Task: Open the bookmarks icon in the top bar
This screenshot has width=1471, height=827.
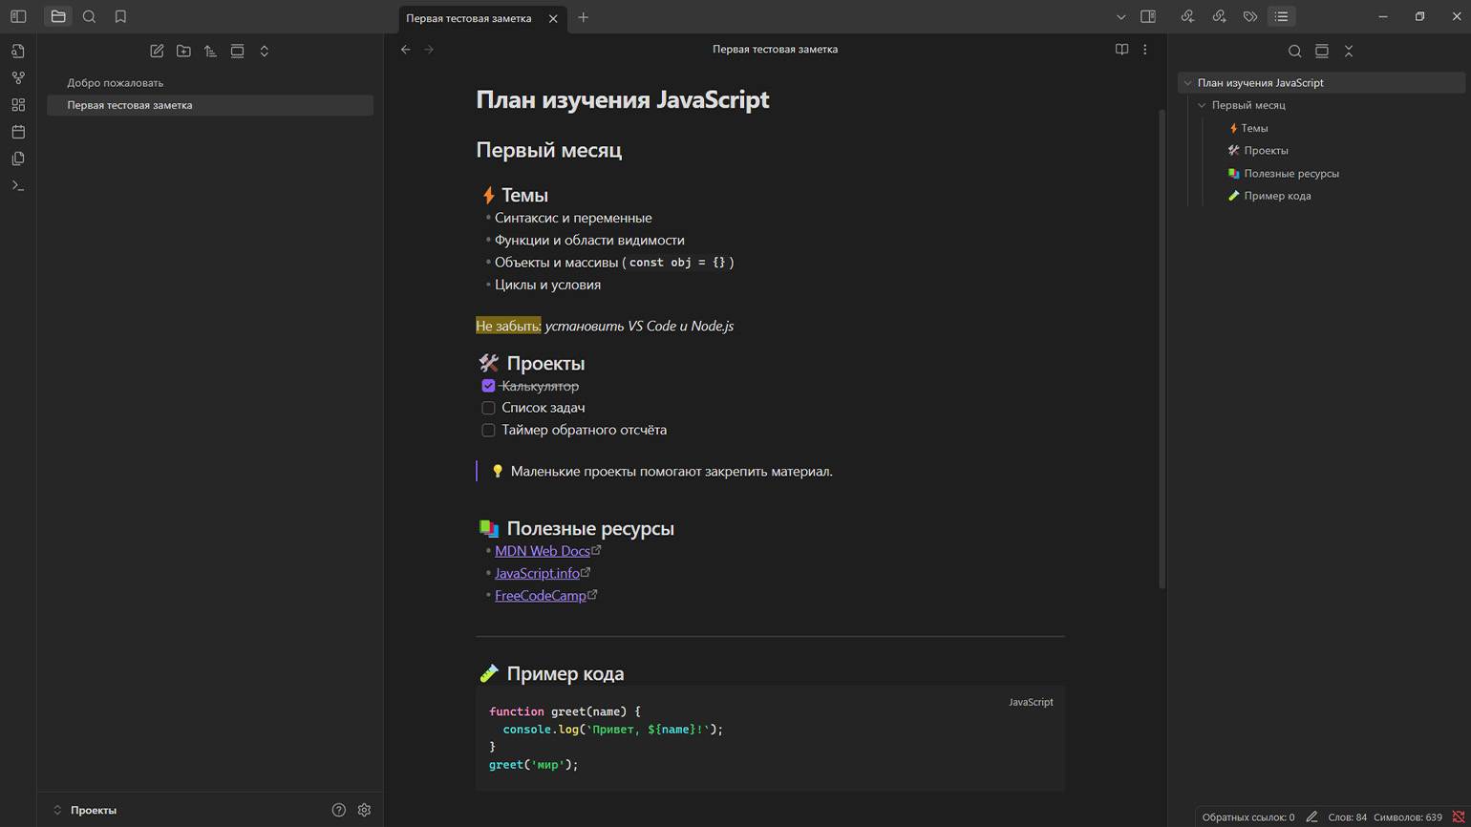Action: click(120, 16)
